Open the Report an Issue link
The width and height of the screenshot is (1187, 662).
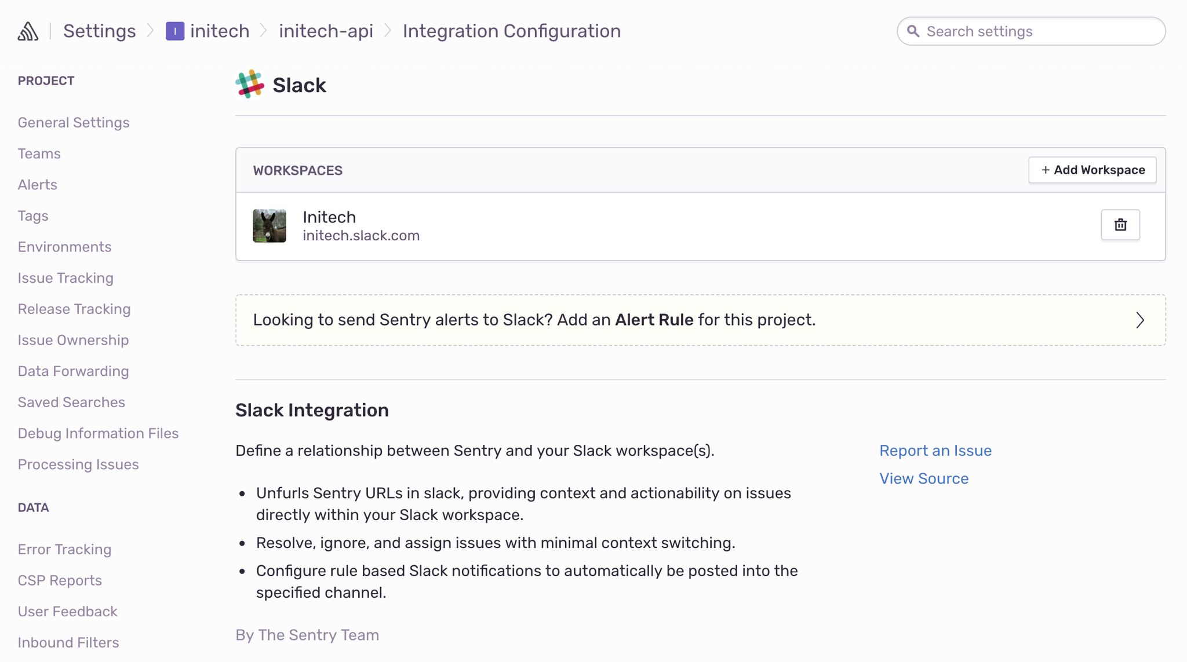click(935, 450)
